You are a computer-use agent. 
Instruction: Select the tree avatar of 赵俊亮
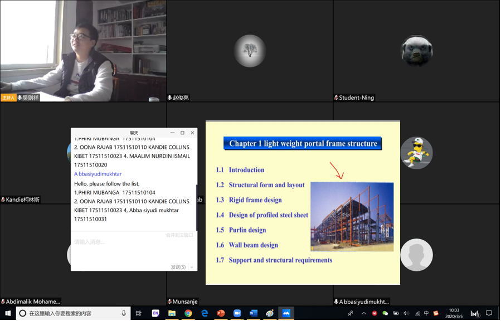250,51
